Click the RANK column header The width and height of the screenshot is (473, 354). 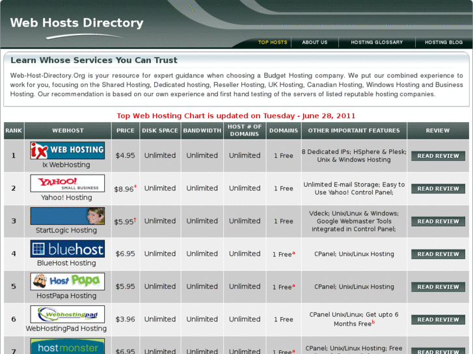pyautogui.click(x=14, y=131)
